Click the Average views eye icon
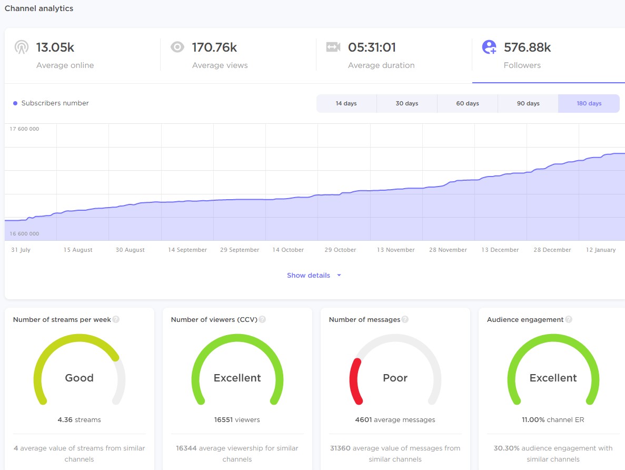The image size is (625, 470). pyautogui.click(x=177, y=47)
